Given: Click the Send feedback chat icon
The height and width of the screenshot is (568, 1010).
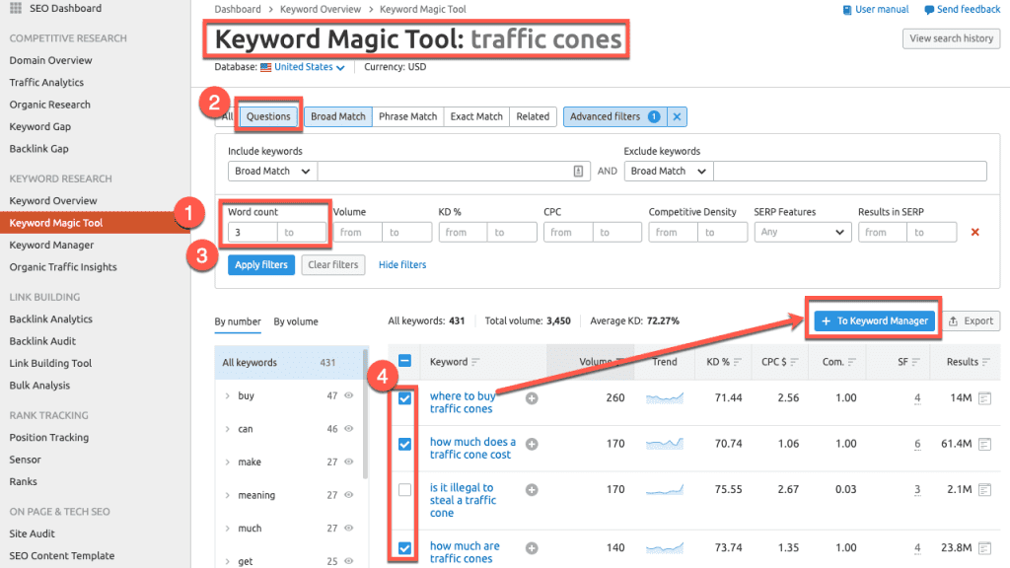Looking at the screenshot, I should pos(929,10).
